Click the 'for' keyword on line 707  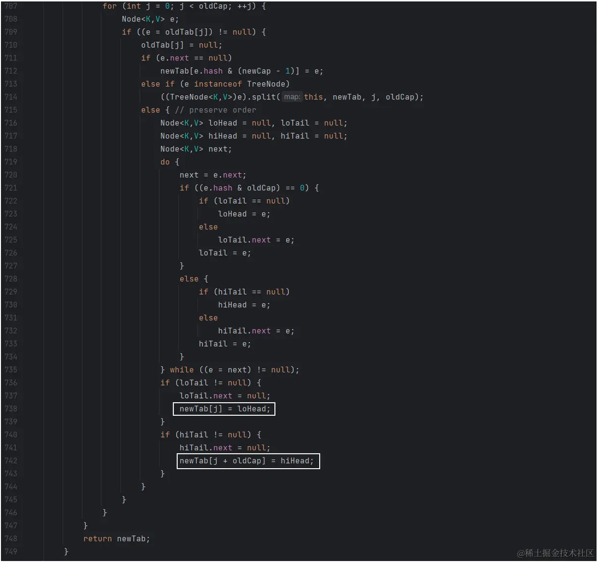click(x=110, y=6)
